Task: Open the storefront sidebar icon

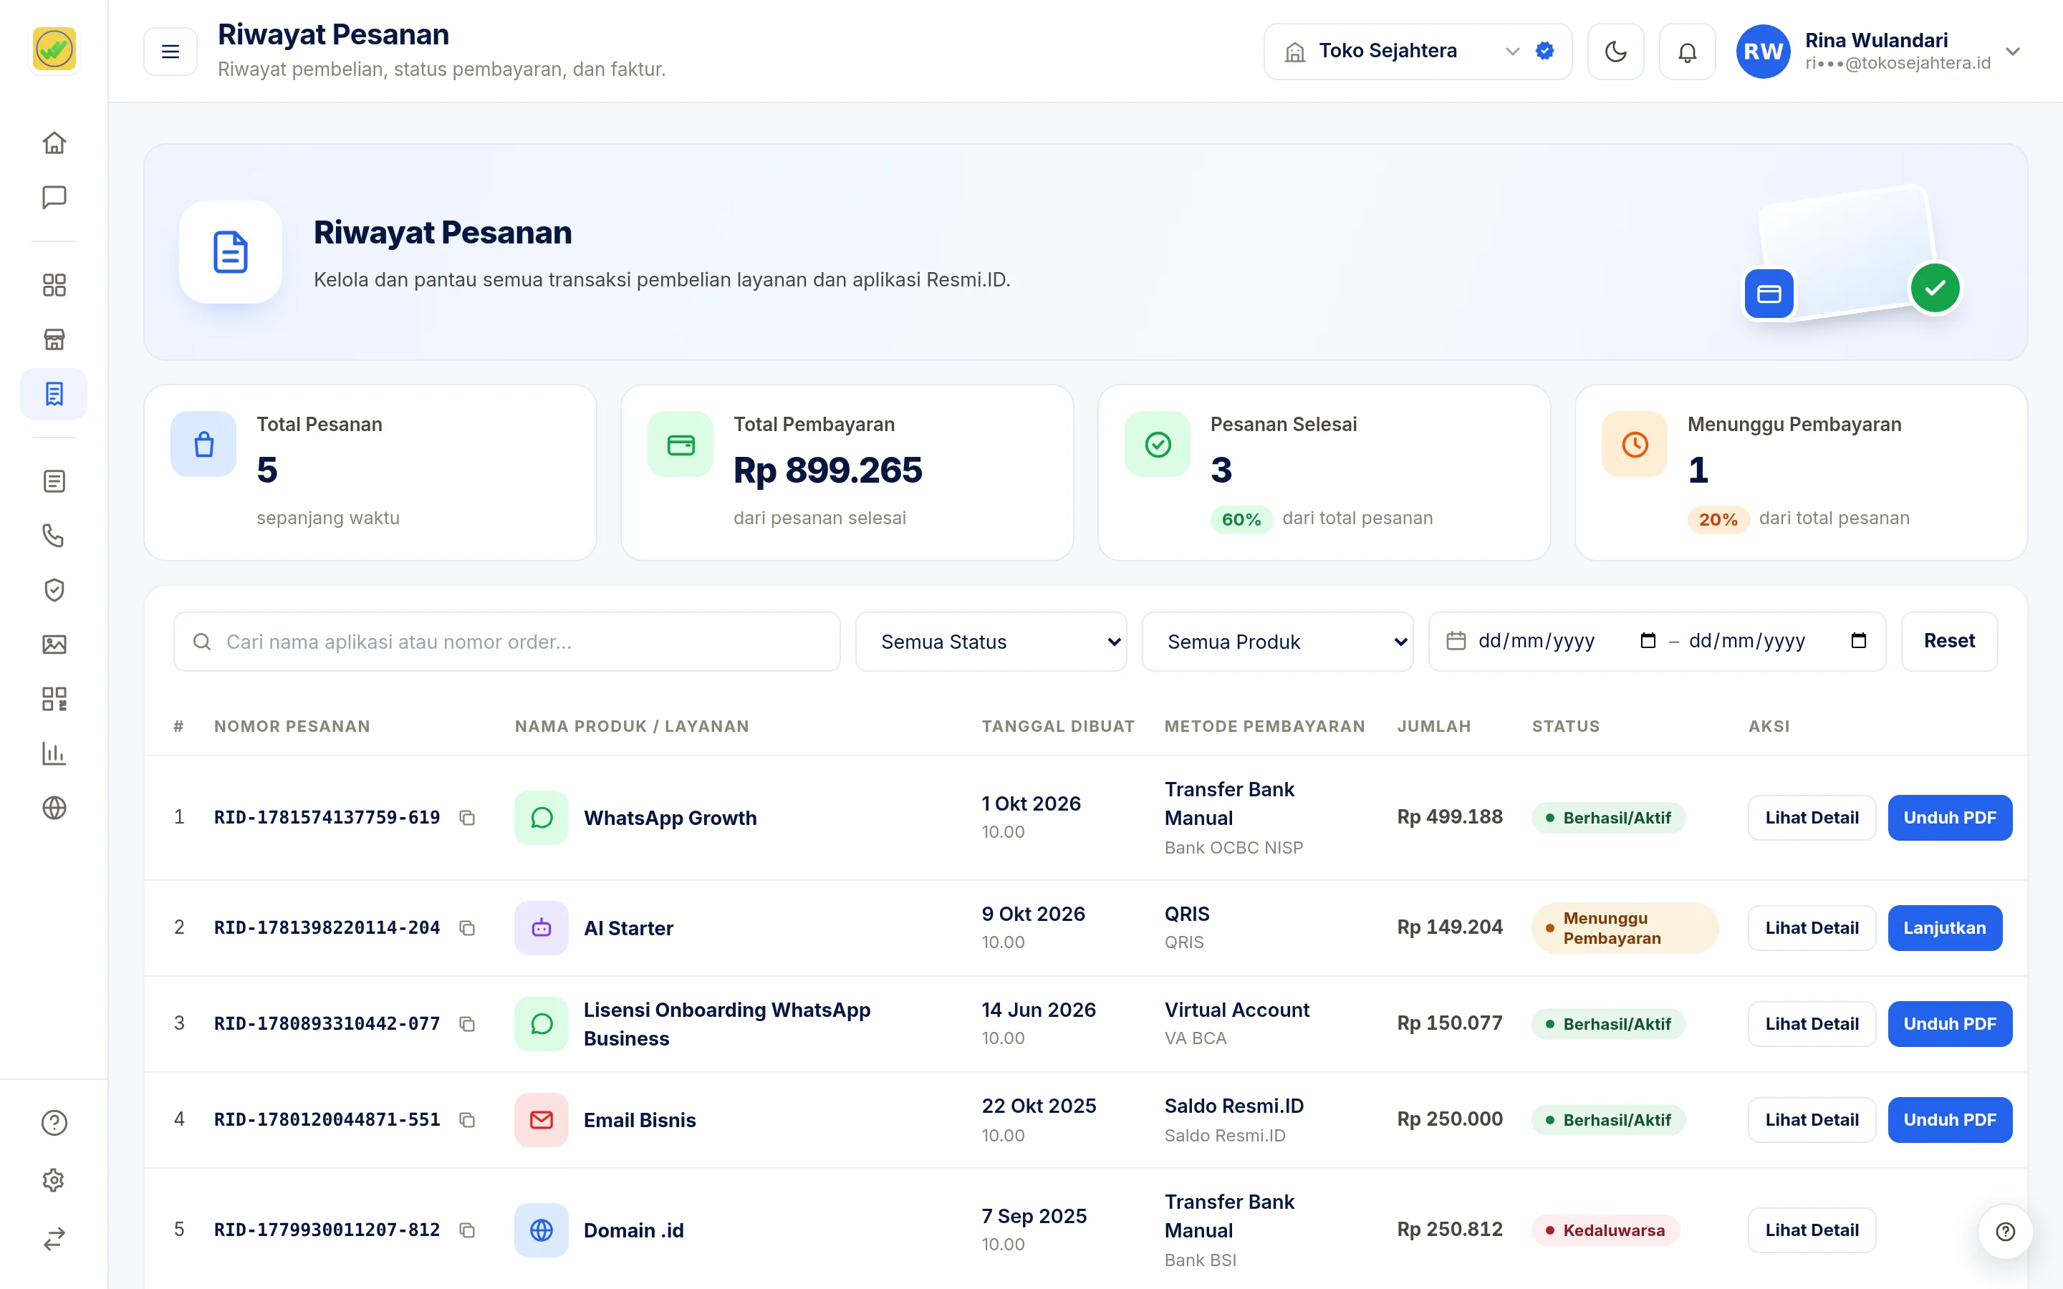Action: [x=54, y=339]
